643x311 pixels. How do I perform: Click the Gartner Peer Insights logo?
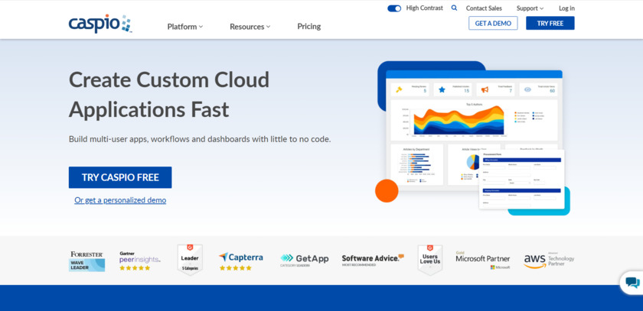pyautogui.click(x=140, y=261)
